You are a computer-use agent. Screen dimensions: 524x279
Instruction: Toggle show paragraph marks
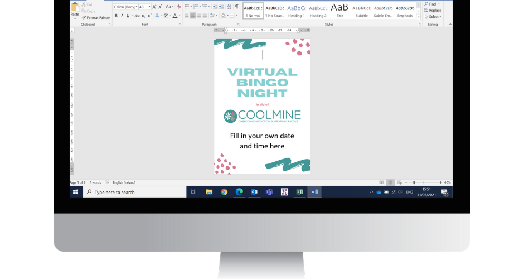[236, 7]
